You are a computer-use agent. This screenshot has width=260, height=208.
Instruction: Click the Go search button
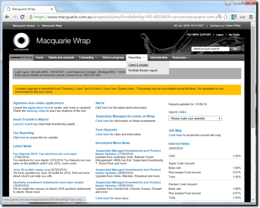point(235,49)
